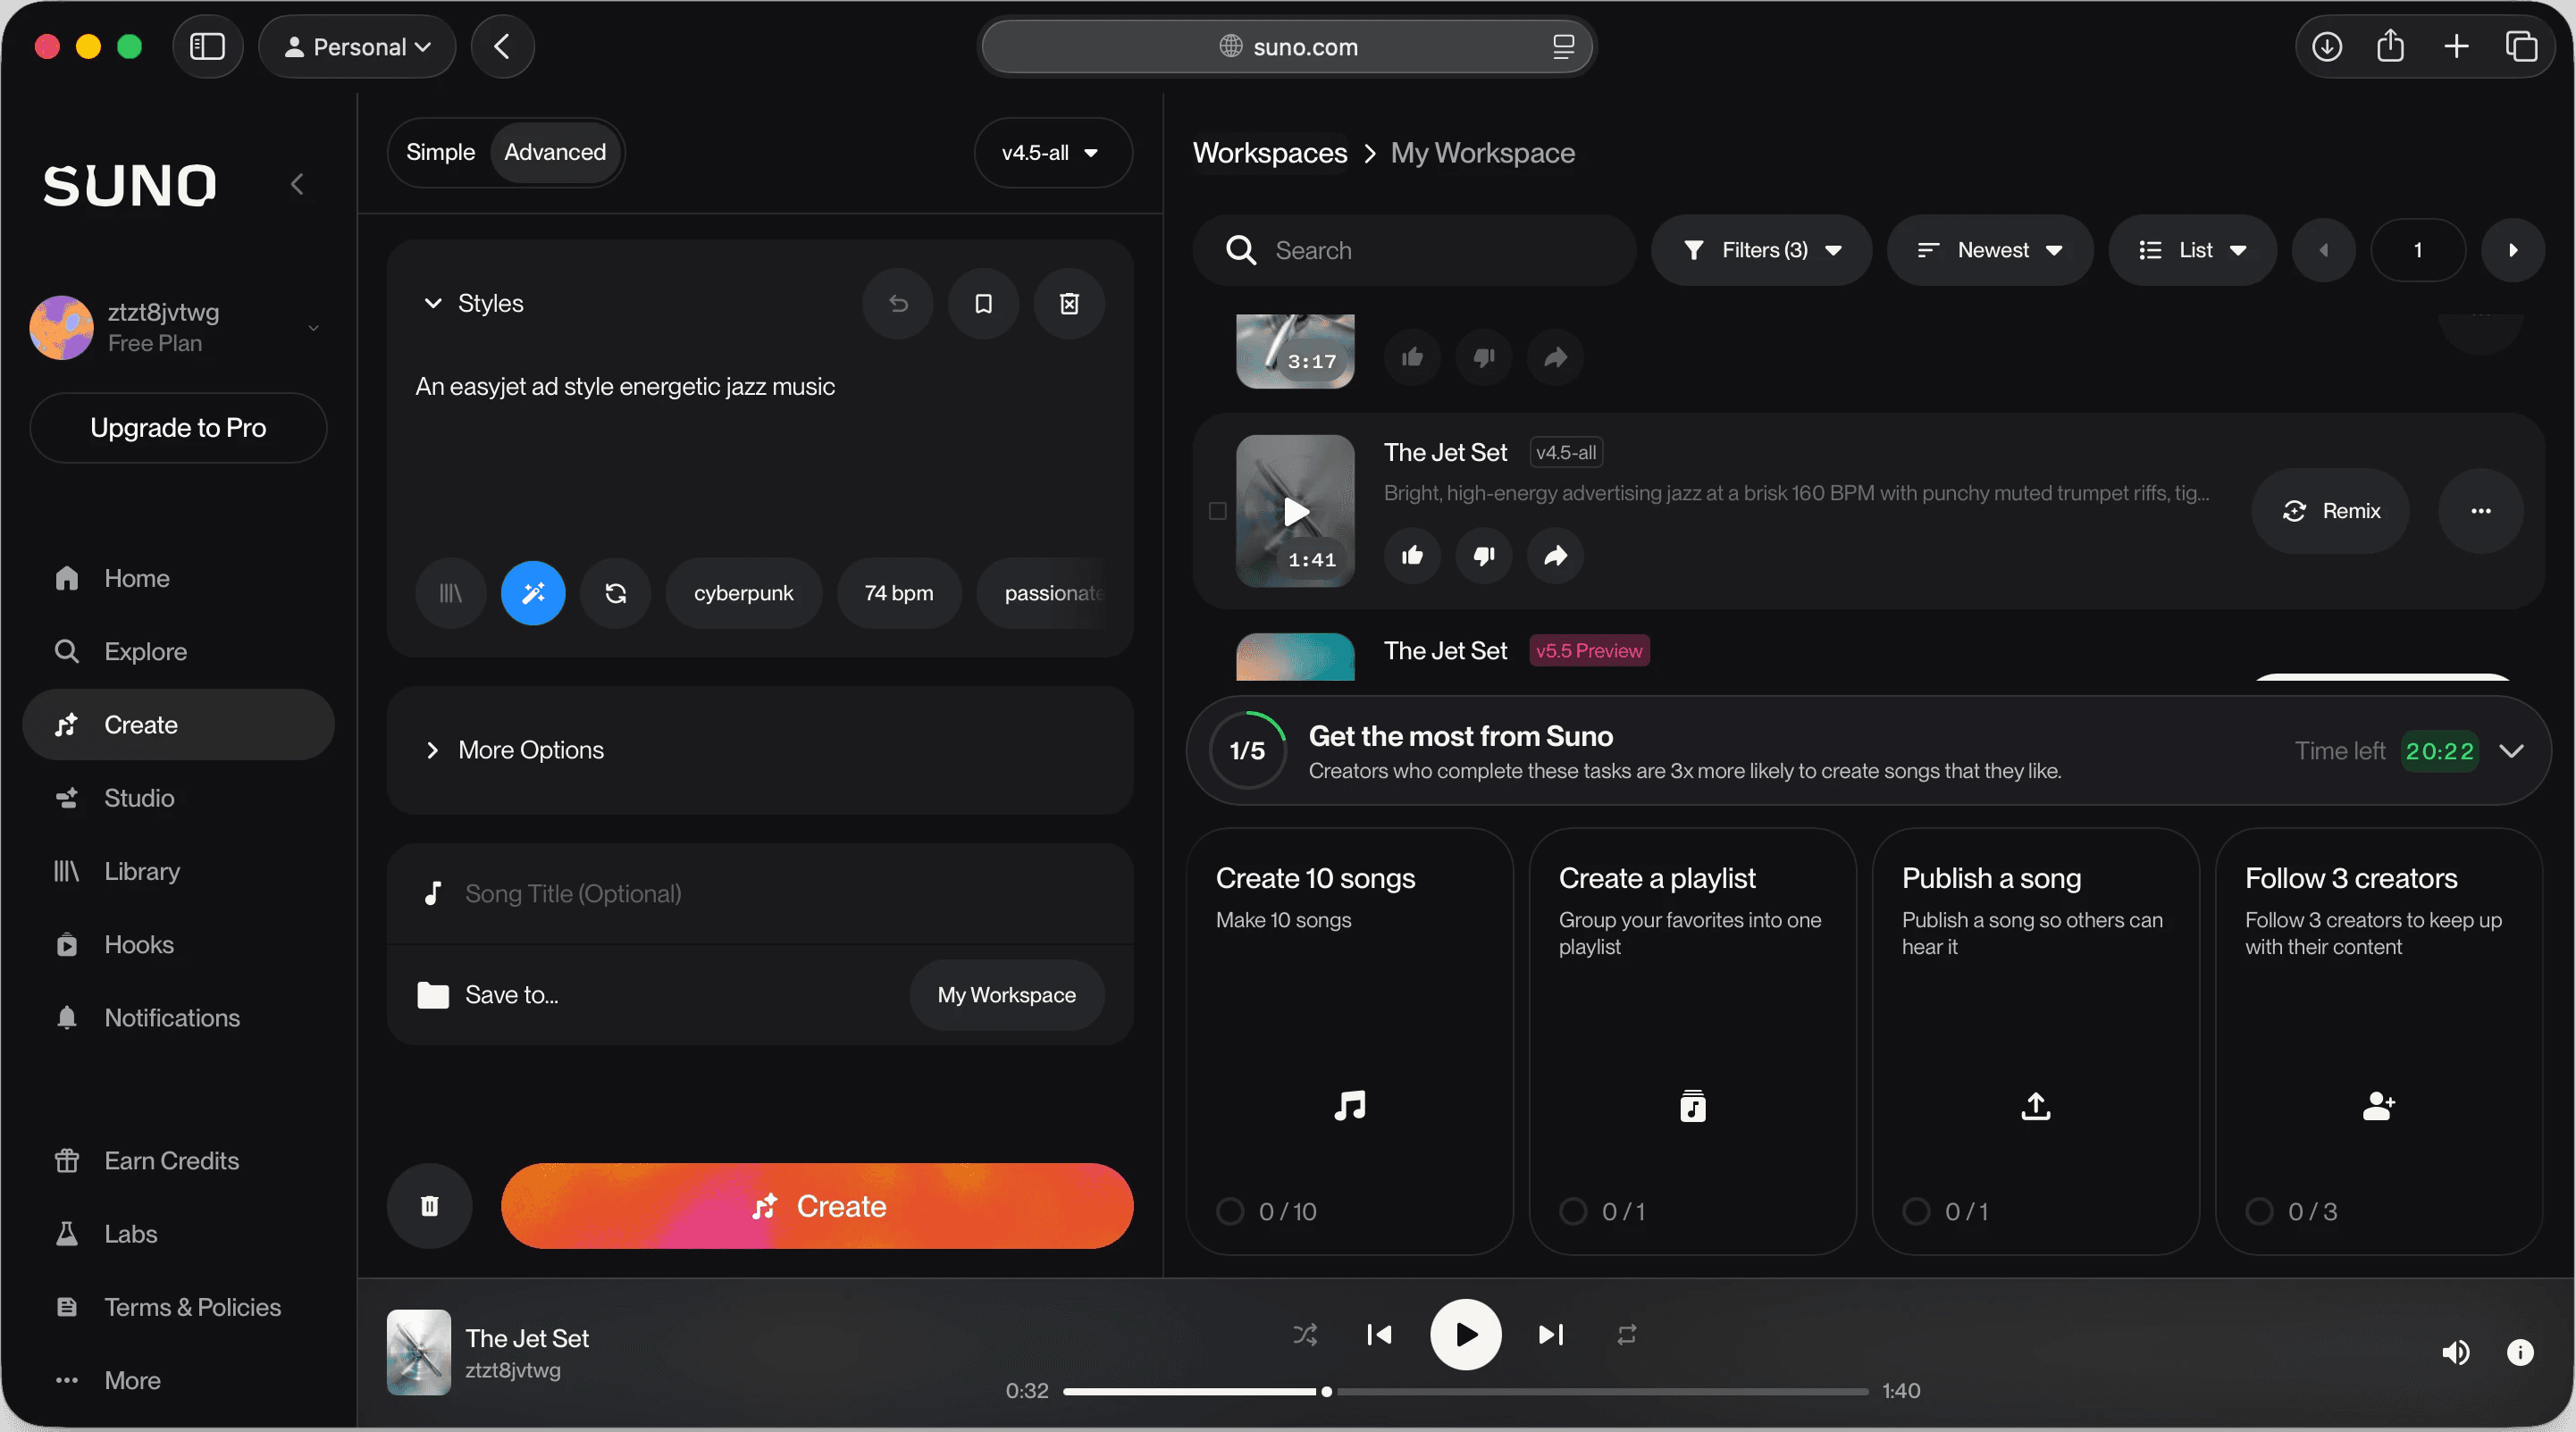Viewport: 2576px width, 1432px height.
Task: Go to Workspaces breadcrumb
Action: click(1270, 153)
